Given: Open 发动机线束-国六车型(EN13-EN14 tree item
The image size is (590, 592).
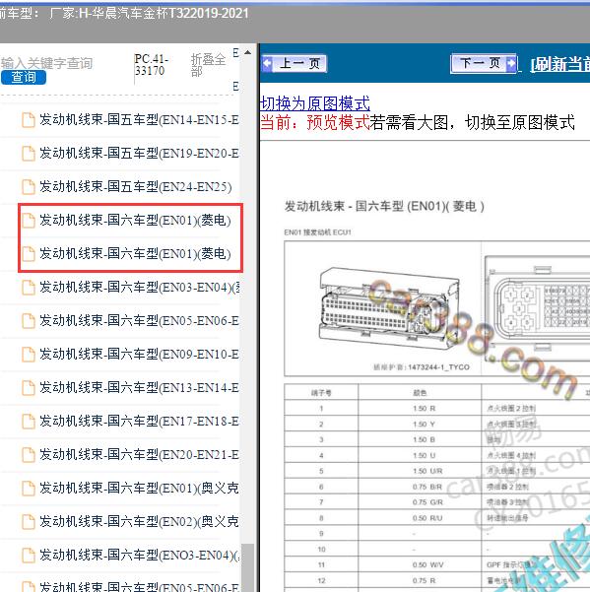Looking at the screenshot, I should coord(139,388).
